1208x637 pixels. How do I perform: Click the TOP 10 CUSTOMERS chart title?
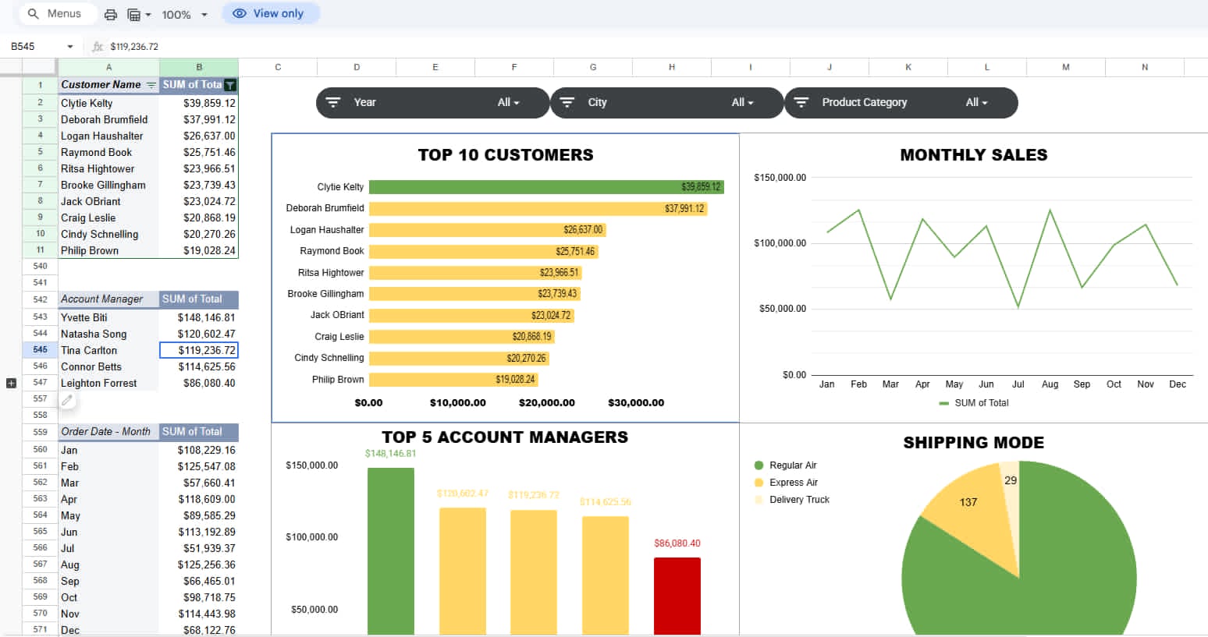506,155
